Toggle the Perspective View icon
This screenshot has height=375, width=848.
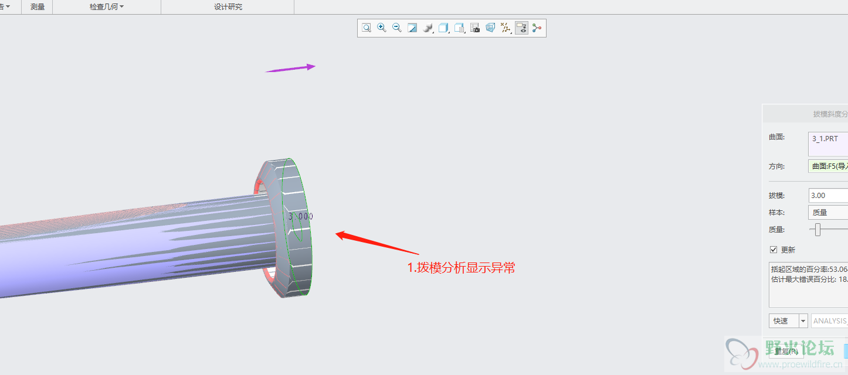tap(490, 28)
